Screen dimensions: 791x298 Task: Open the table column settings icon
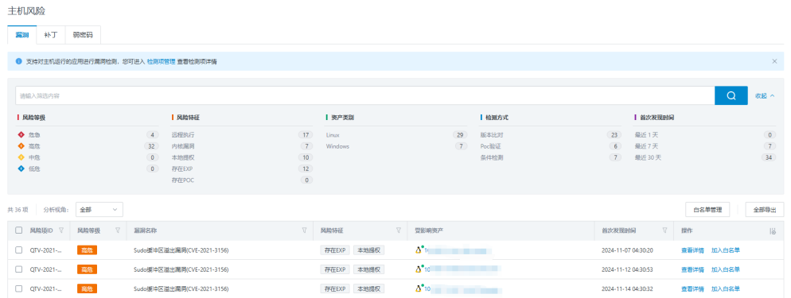(772, 230)
